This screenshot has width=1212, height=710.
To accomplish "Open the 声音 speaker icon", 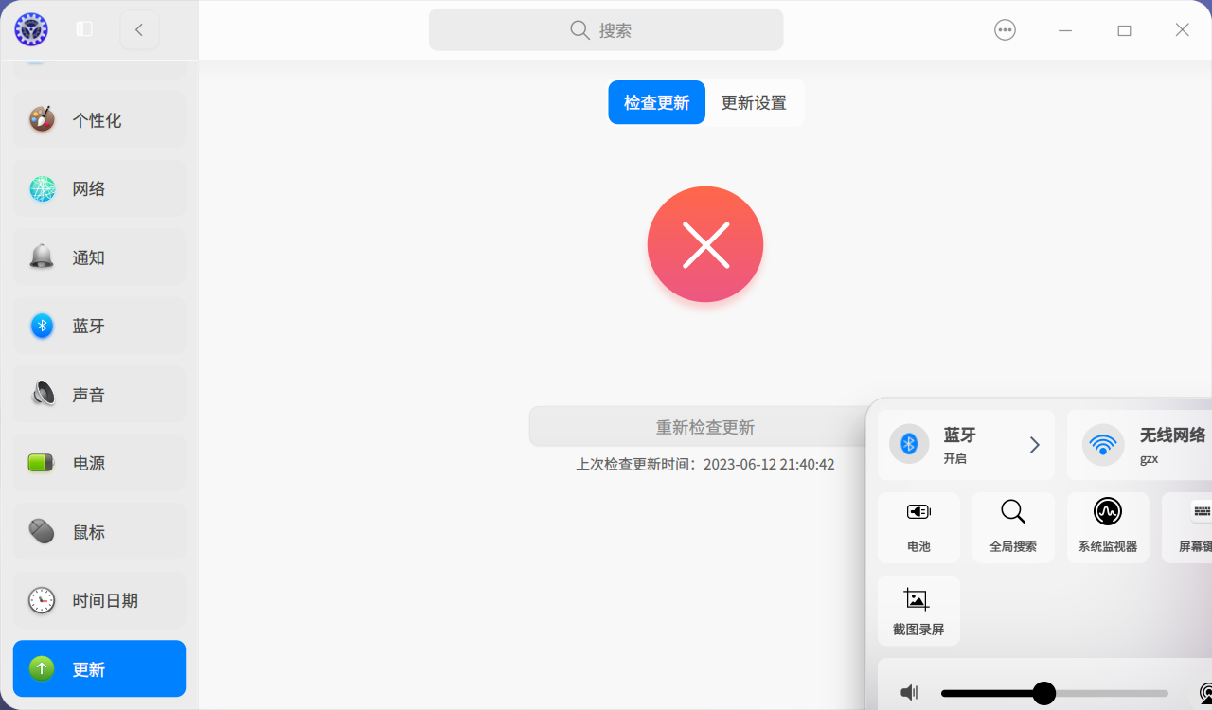I will click(x=42, y=394).
